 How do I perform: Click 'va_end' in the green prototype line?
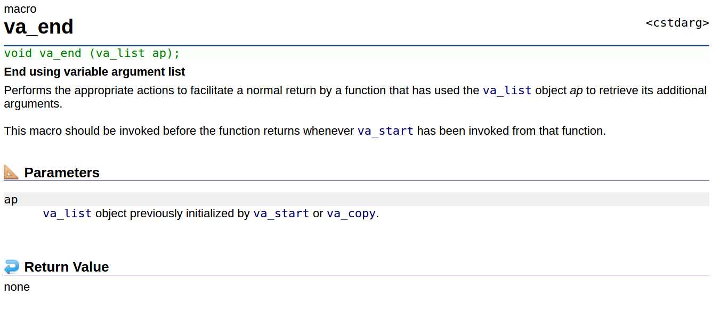60,53
